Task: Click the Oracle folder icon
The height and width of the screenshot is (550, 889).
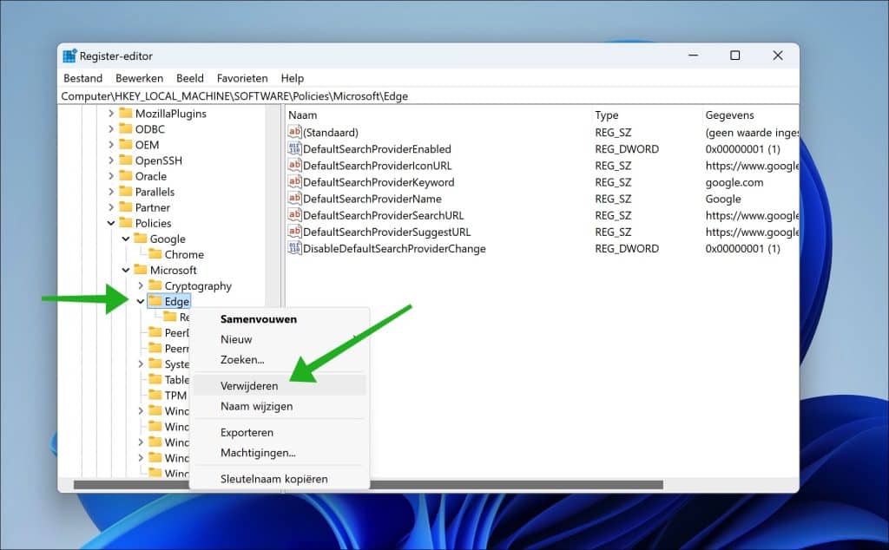Action: pyautogui.click(x=126, y=175)
